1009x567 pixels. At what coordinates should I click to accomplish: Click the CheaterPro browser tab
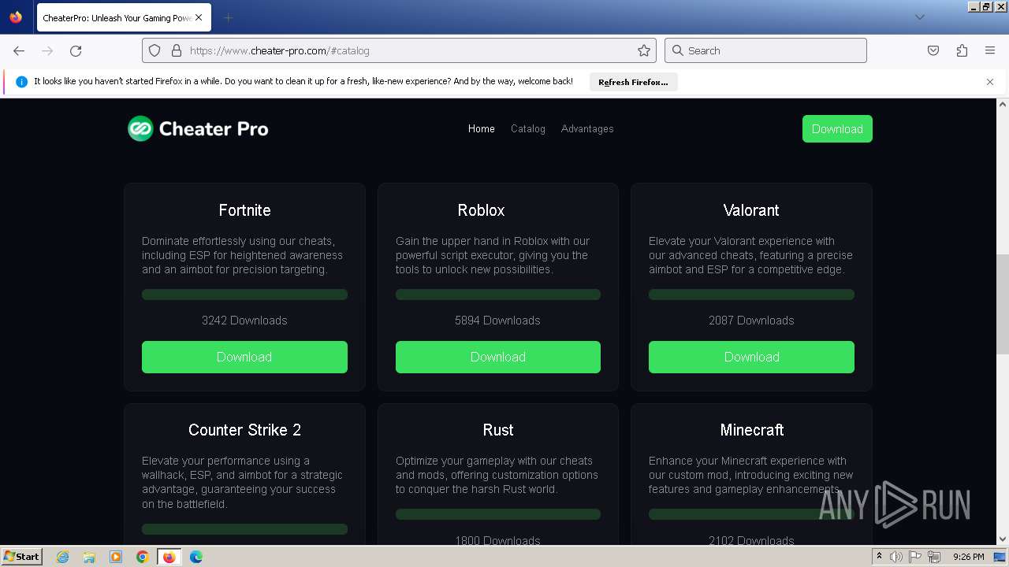(x=123, y=17)
